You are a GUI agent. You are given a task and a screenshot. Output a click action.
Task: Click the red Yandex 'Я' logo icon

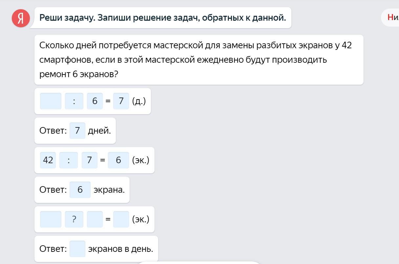click(x=21, y=18)
